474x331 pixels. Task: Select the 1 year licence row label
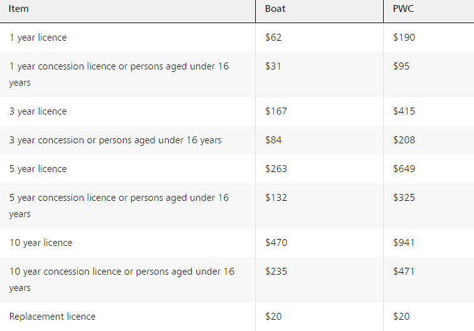click(x=38, y=38)
